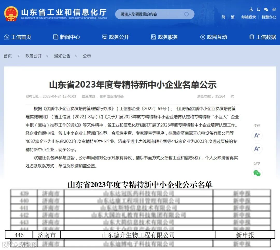The width and height of the screenshot is (280, 250).
Task: Click list heading 山东省2023年度专精特新中小企业公示名单
Action: tap(140, 185)
